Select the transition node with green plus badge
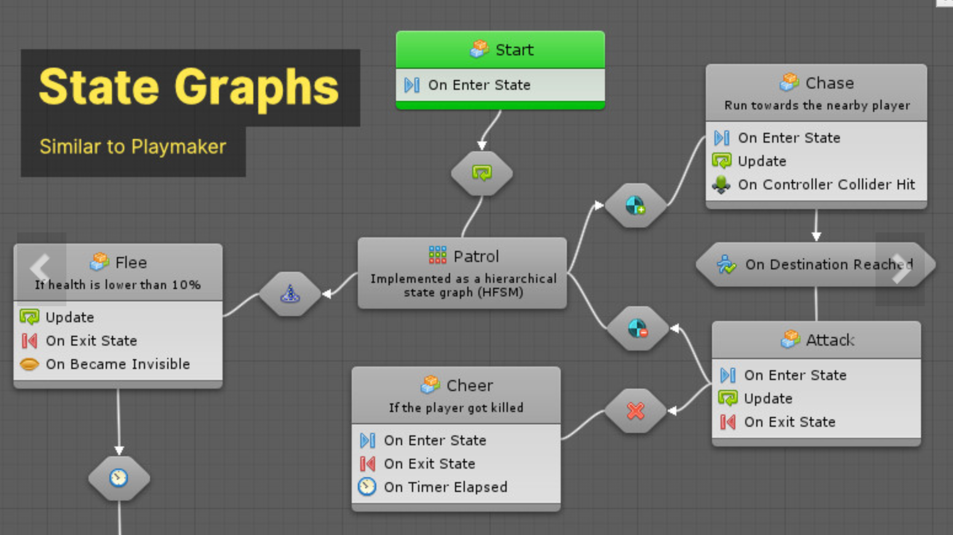The width and height of the screenshot is (953, 535). 635,205
